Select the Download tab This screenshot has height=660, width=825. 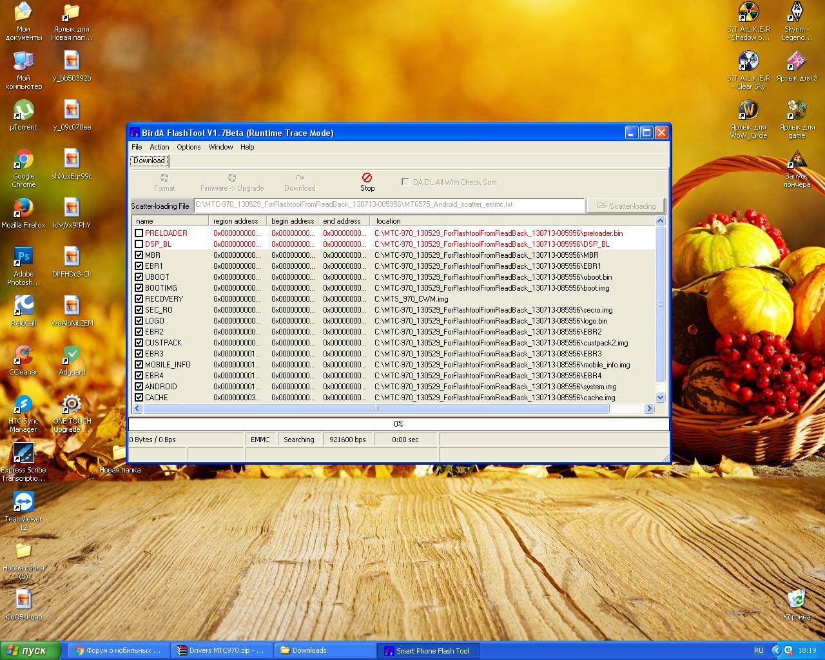tap(149, 160)
